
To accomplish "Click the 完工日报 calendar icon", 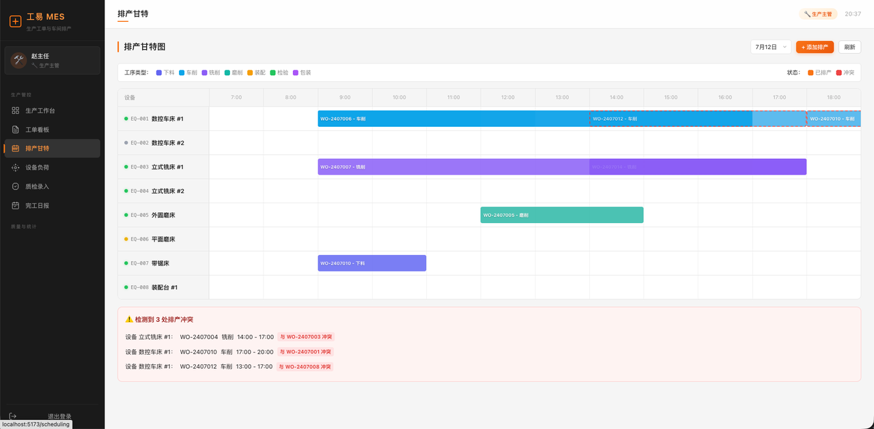I will (x=16, y=205).
